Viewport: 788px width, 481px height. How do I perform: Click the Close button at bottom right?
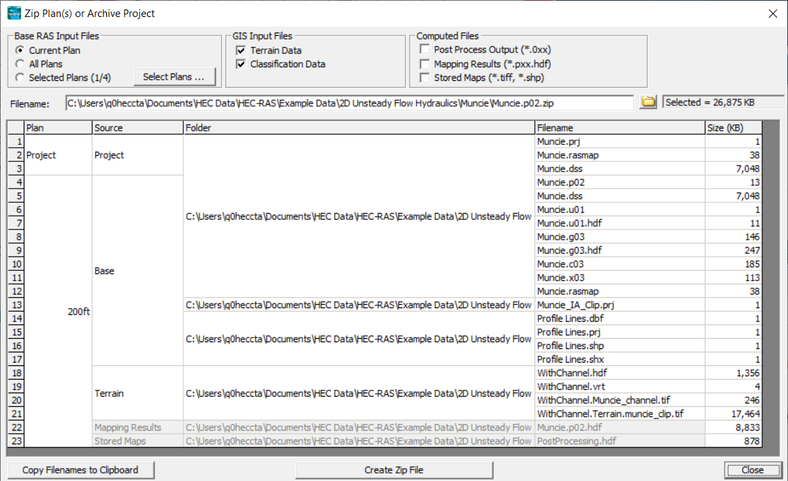click(752, 470)
